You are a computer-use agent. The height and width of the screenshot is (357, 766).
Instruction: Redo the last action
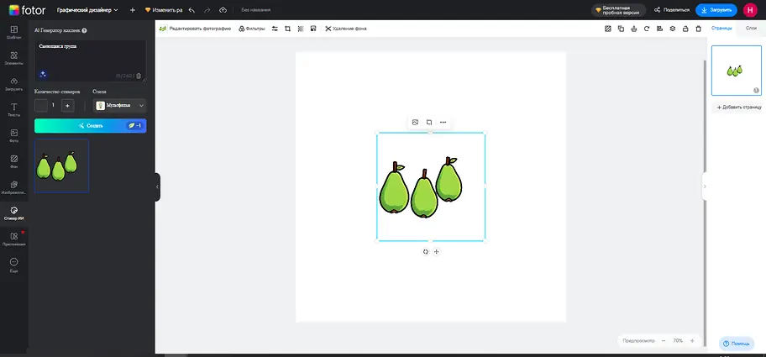207,10
